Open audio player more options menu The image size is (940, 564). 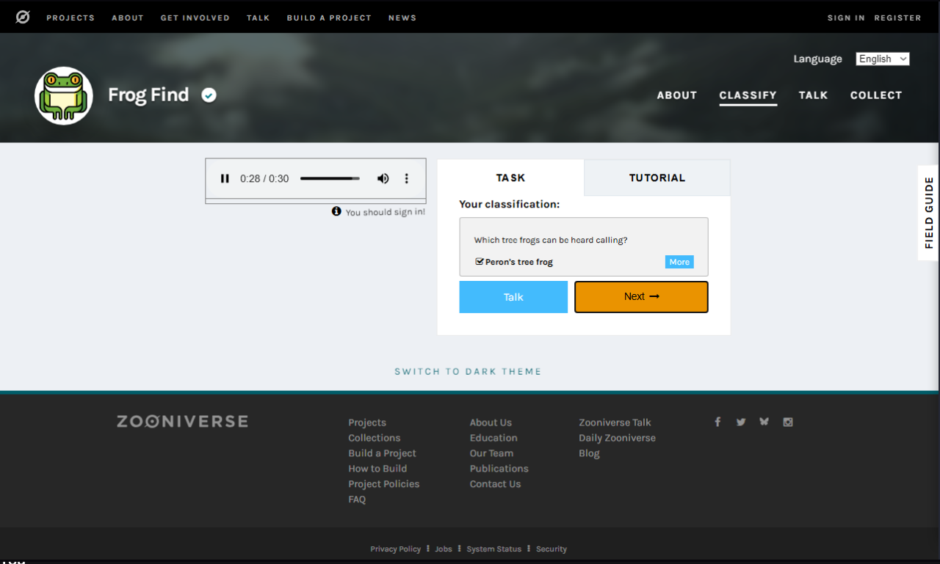pos(406,178)
